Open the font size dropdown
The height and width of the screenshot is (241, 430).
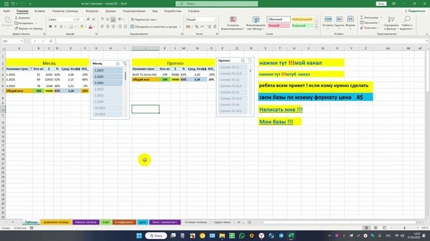pos(84,19)
